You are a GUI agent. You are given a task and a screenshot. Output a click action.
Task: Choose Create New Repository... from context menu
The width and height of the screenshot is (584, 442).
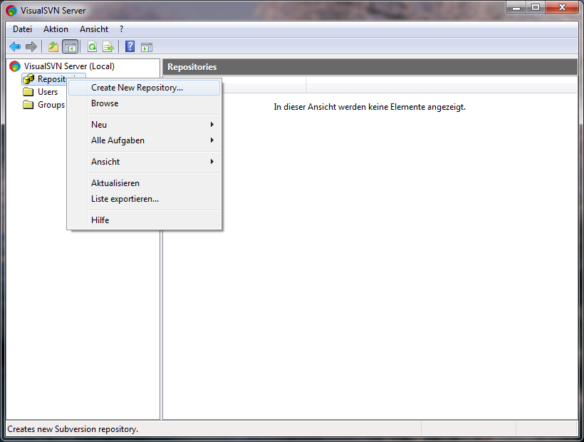click(144, 88)
